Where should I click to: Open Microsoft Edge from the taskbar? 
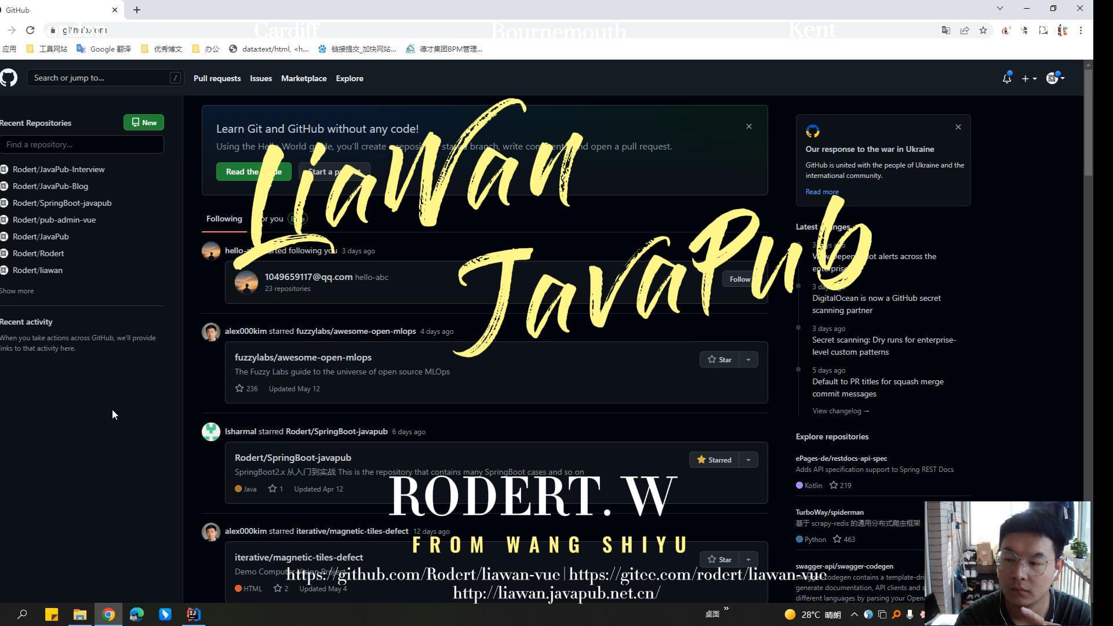[137, 614]
